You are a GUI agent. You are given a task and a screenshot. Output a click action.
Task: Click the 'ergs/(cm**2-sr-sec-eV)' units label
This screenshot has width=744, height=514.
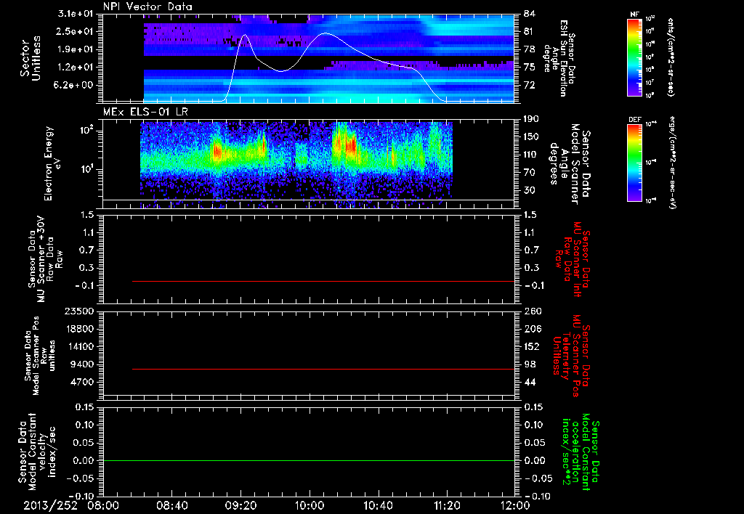[x=672, y=164]
